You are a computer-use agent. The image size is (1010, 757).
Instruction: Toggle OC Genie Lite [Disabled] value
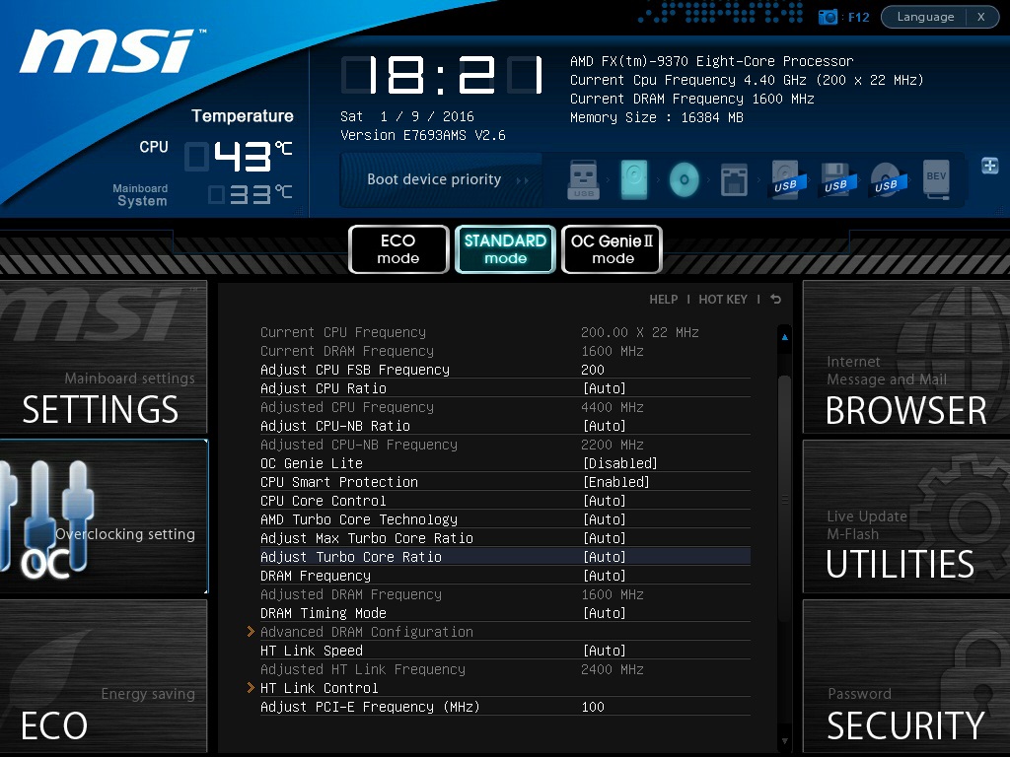(x=619, y=463)
